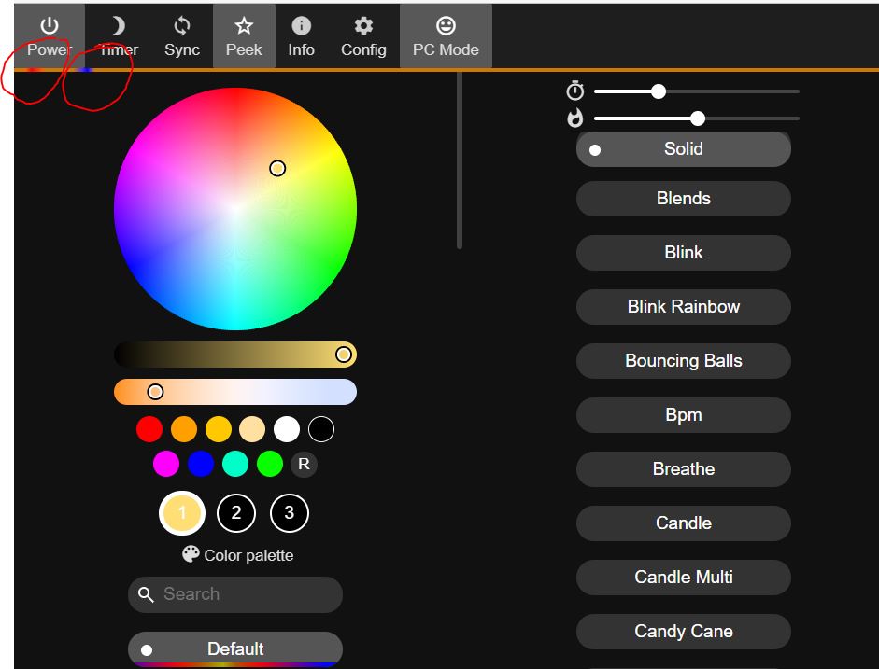Click the effect speed slider
Viewport: 879px width, 669px height.
click(697, 91)
